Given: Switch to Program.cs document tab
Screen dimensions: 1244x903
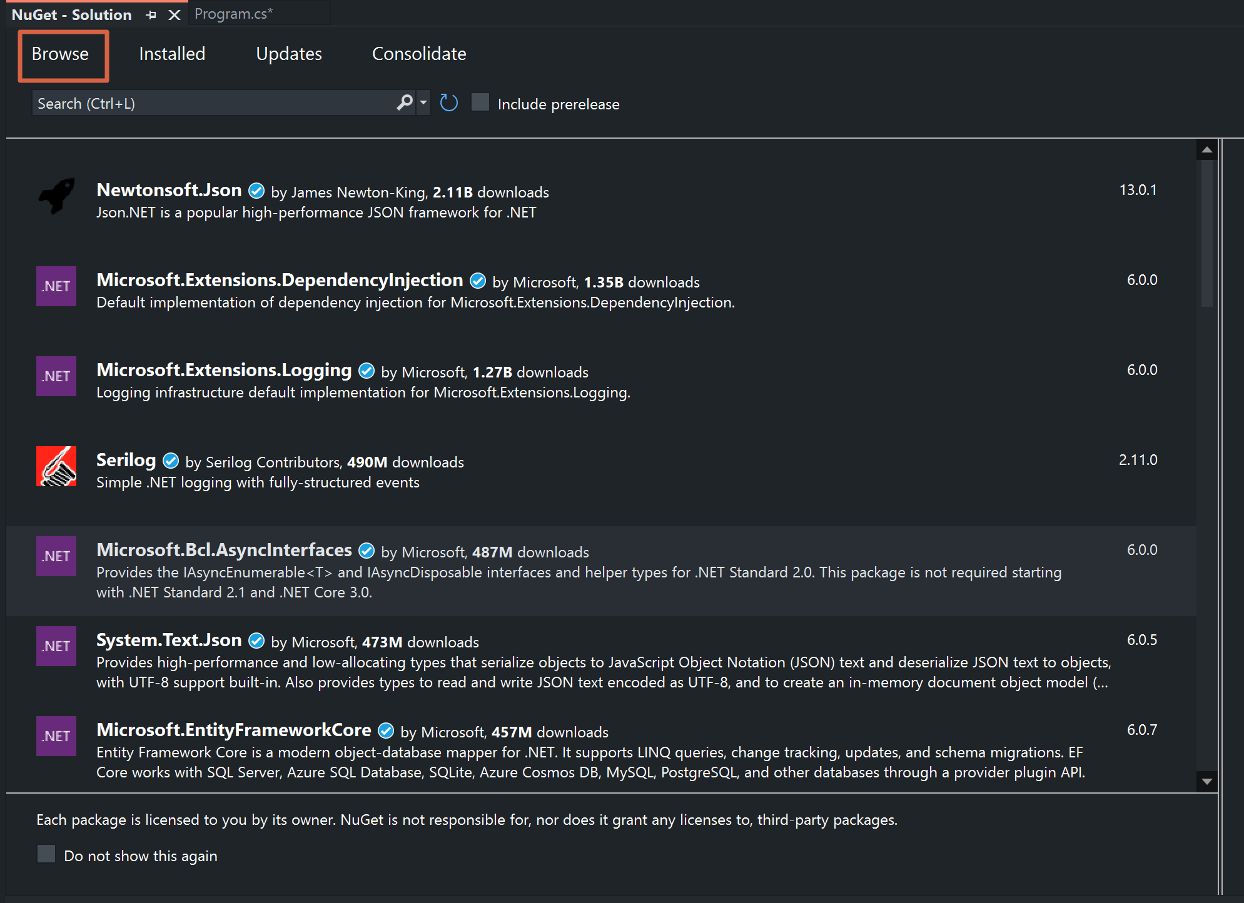Looking at the screenshot, I should (x=233, y=14).
